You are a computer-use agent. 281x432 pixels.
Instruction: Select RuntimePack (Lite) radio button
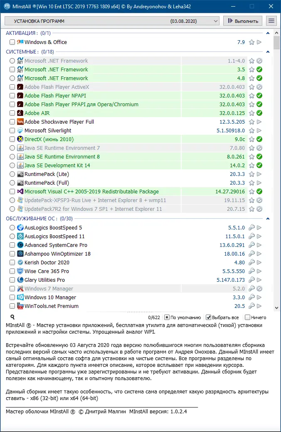coord(12,174)
